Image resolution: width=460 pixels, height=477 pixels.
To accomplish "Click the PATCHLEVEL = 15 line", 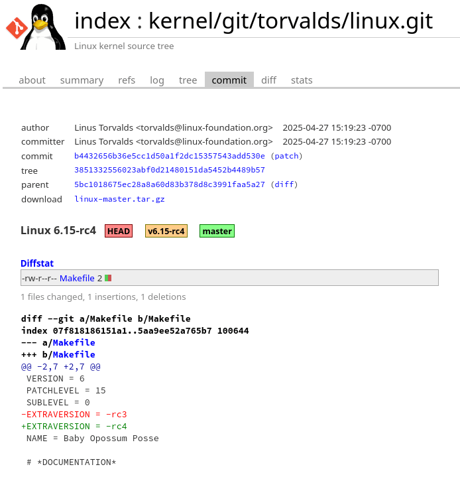I will [x=66, y=390].
